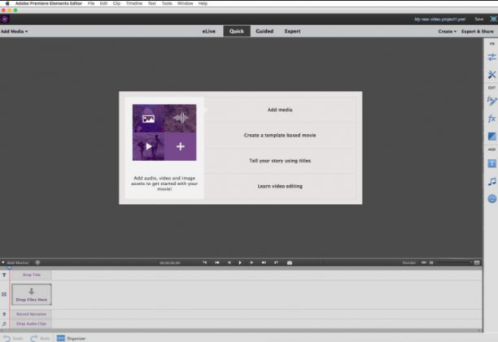Click the blue playhead marker on timeline

pyautogui.click(x=9, y=268)
